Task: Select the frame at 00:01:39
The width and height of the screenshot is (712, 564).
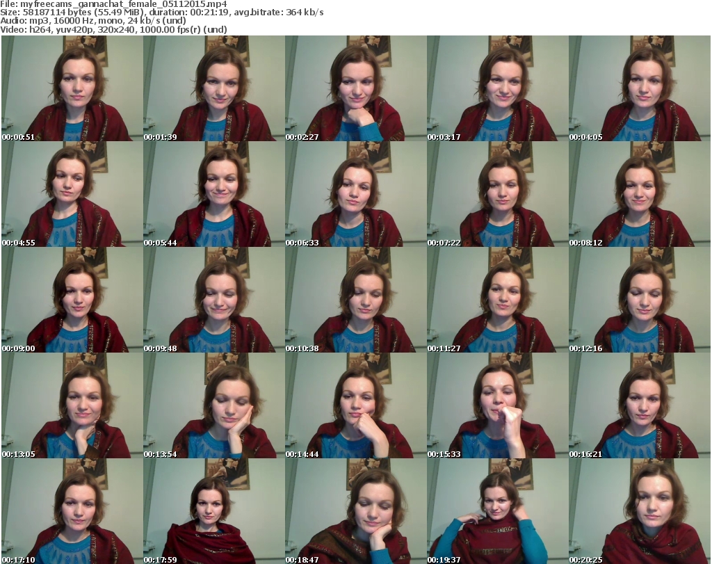Action: [213, 88]
